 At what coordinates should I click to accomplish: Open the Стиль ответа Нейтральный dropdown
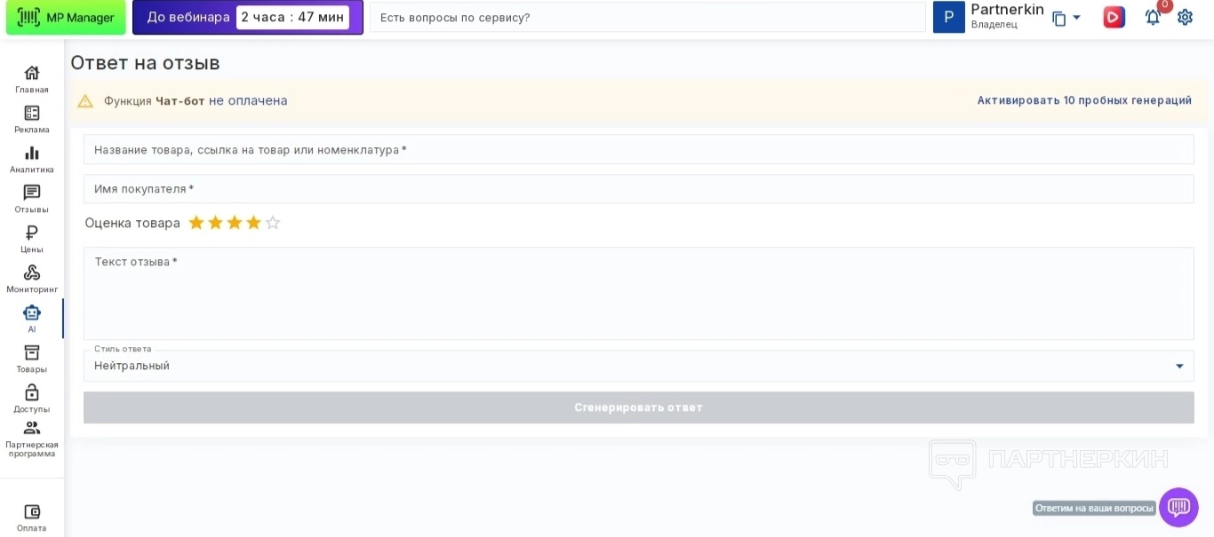click(639, 366)
